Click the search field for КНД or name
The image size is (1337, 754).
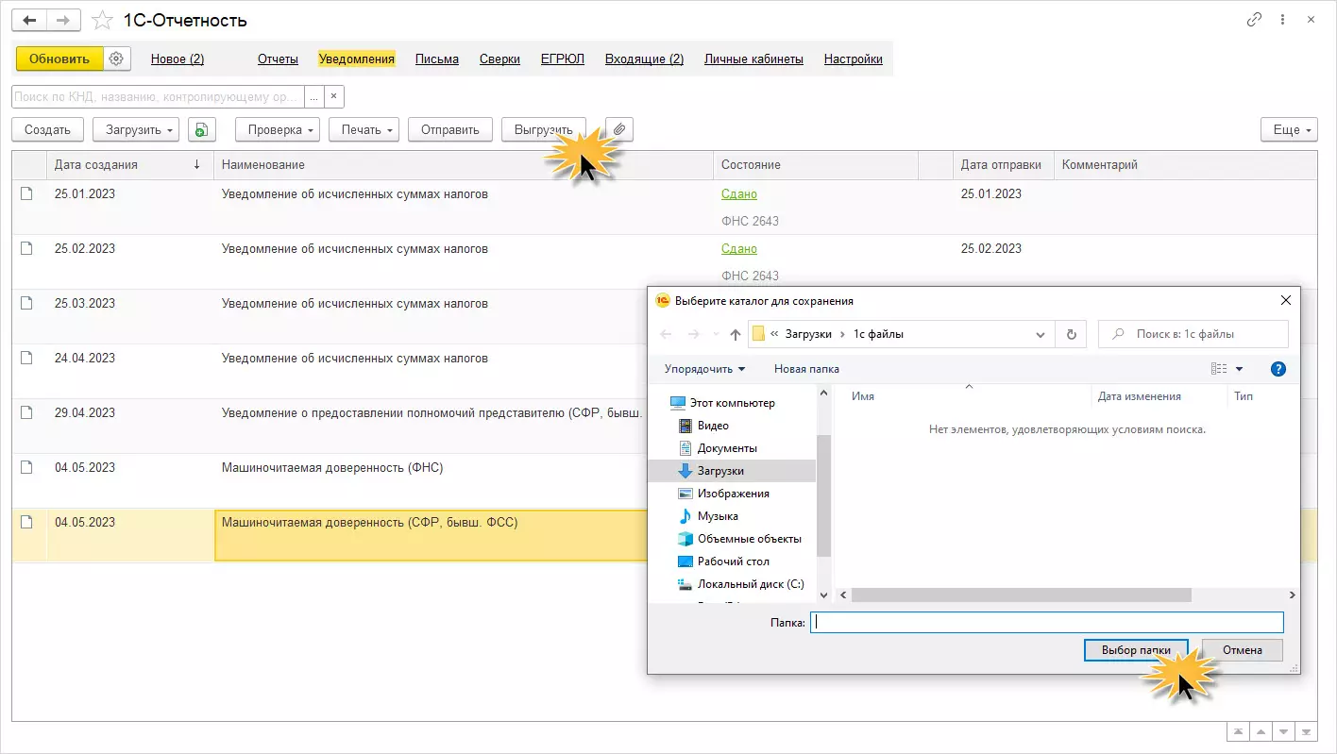(x=158, y=96)
